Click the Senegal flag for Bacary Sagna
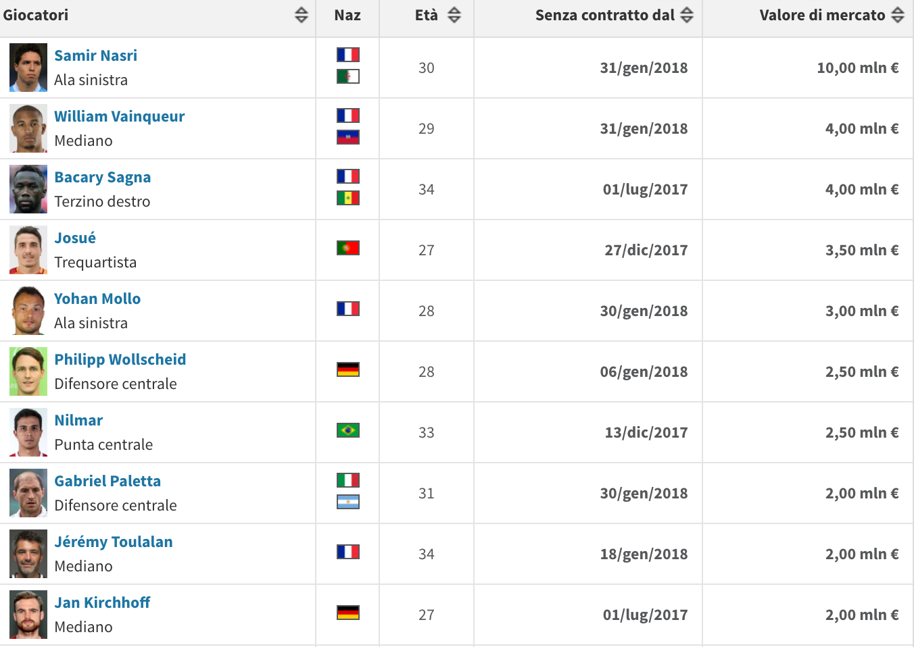Viewport: 914px width, 647px height. pyautogui.click(x=348, y=198)
